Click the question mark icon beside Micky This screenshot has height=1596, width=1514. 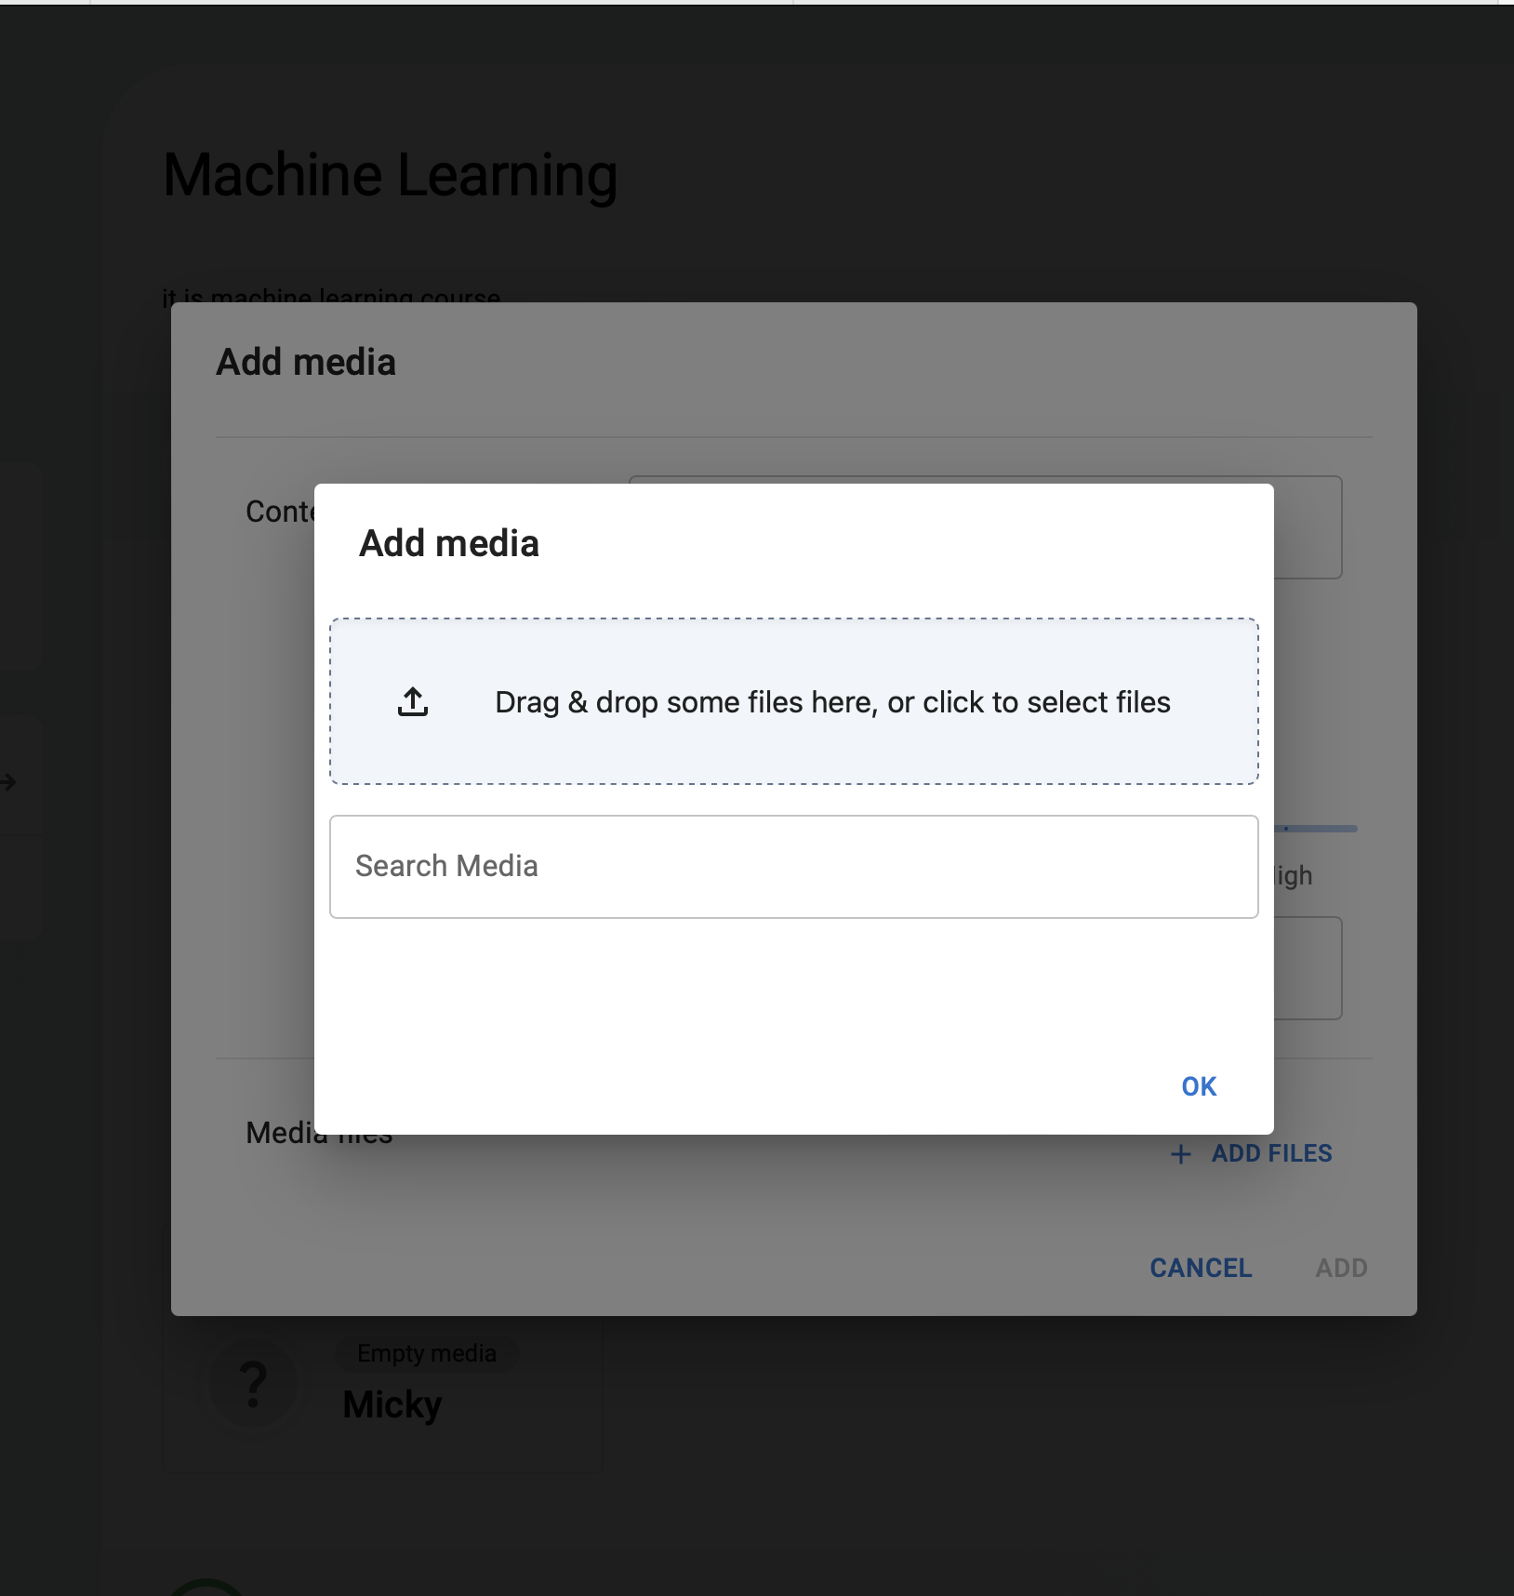pyautogui.click(x=253, y=1384)
